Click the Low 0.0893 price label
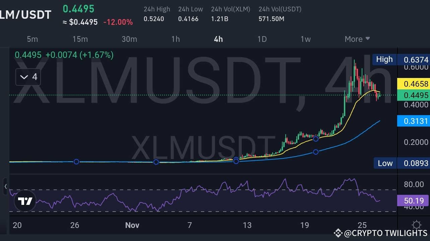 pos(416,163)
